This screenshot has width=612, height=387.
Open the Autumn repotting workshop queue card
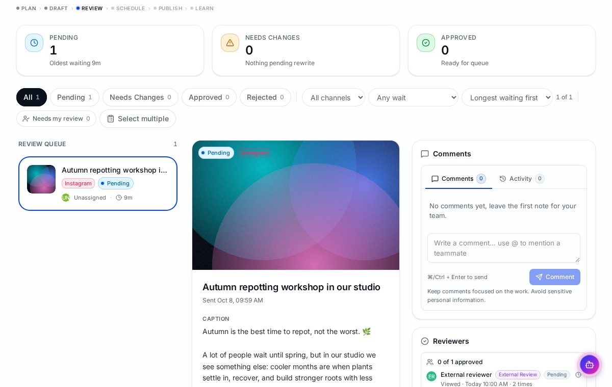tap(98, 183)
